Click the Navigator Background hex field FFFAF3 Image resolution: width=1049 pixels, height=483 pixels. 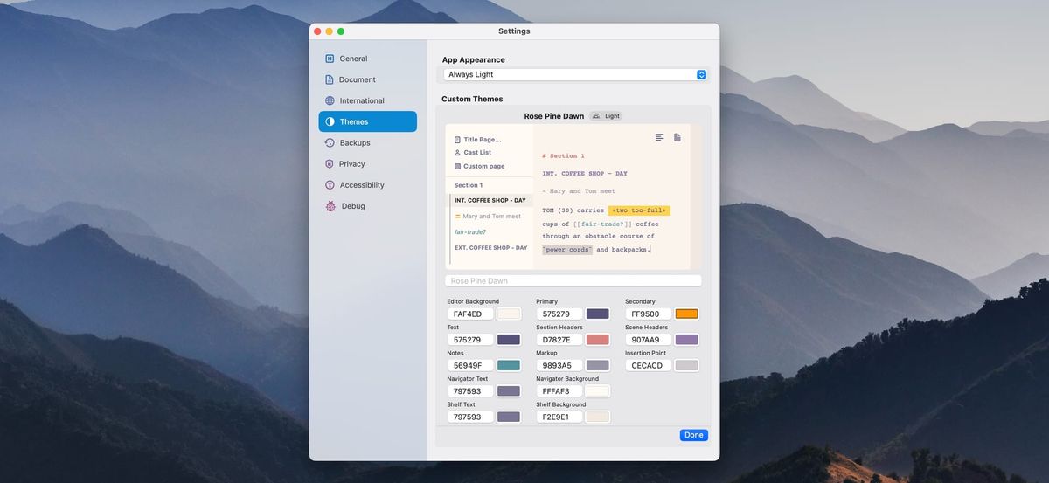coord(559,391)
